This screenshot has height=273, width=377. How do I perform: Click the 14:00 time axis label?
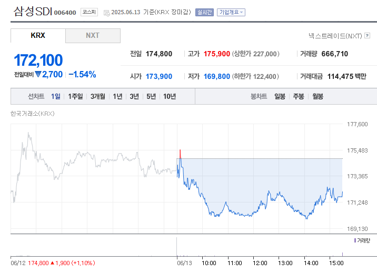pos(311,263)
